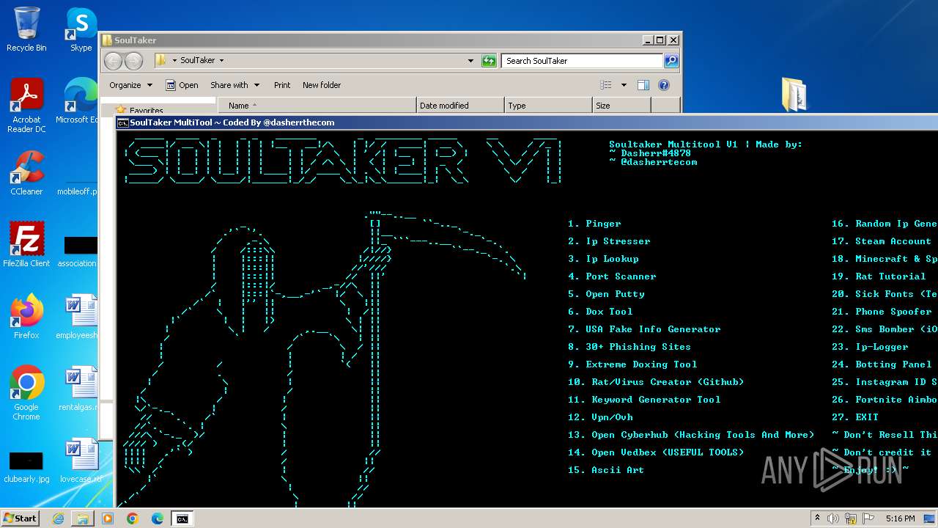Image resolution: width=938 pixels, height=528 pixels.
Task: Open FileZilla Client desktop shortcut
Action: point(26,244)
